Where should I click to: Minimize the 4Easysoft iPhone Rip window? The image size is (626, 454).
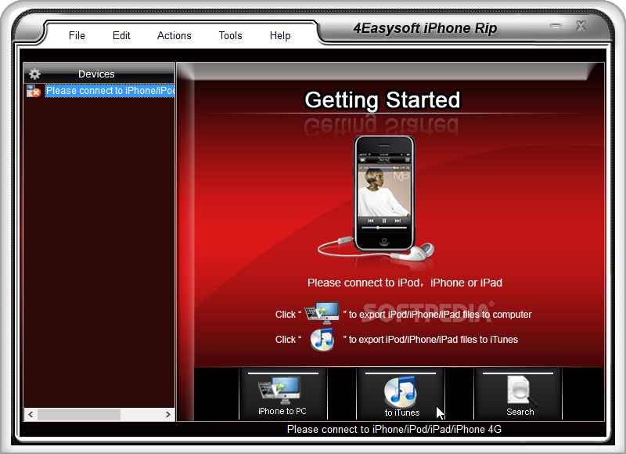555,27
